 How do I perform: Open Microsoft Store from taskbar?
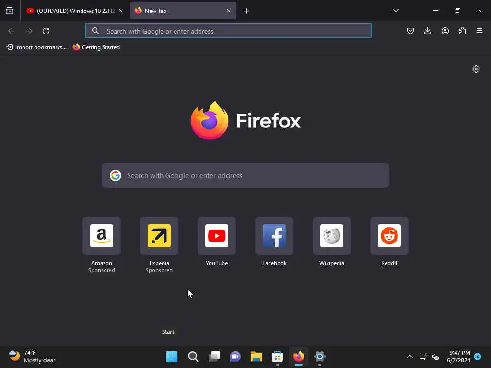pos(278,356)
